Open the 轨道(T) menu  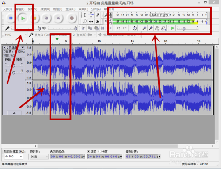[x=58, y=9]
